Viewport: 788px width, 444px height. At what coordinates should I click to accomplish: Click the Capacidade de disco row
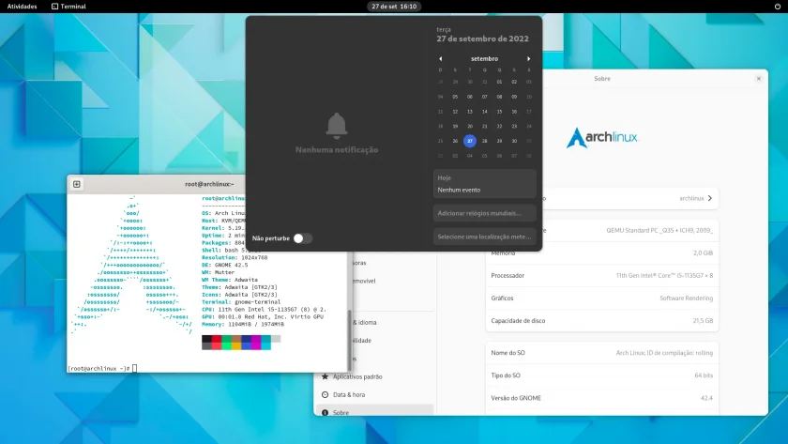click(602, 320)
